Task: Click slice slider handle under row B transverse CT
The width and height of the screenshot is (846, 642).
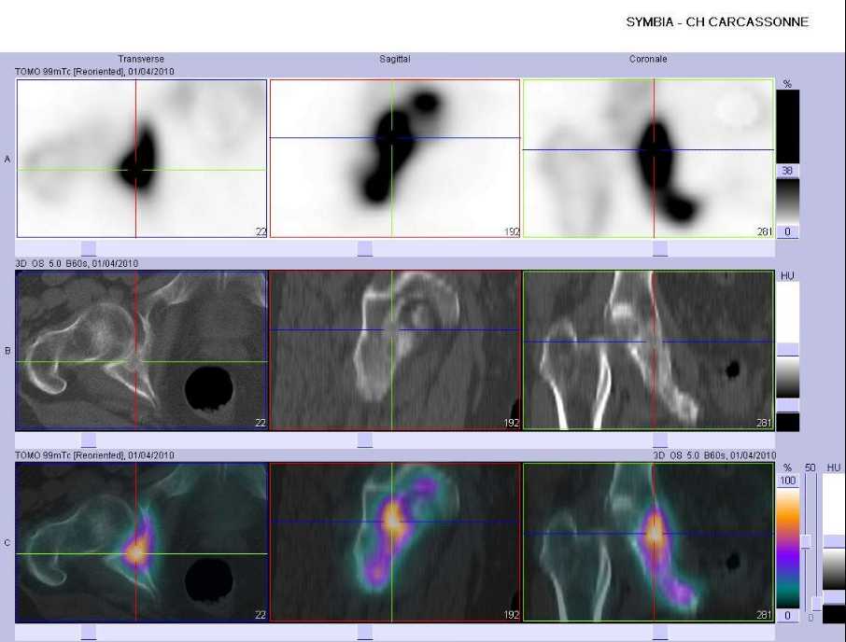Action: [x=89, y=440]
